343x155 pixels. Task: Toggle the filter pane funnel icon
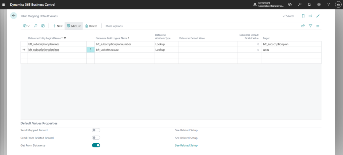(x=310, y=26)
